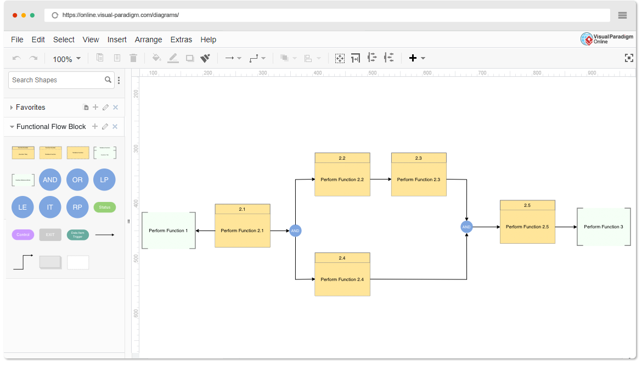Select the LP shape in palette
This screenshot has height=365, width=642.
coord(104,179)
